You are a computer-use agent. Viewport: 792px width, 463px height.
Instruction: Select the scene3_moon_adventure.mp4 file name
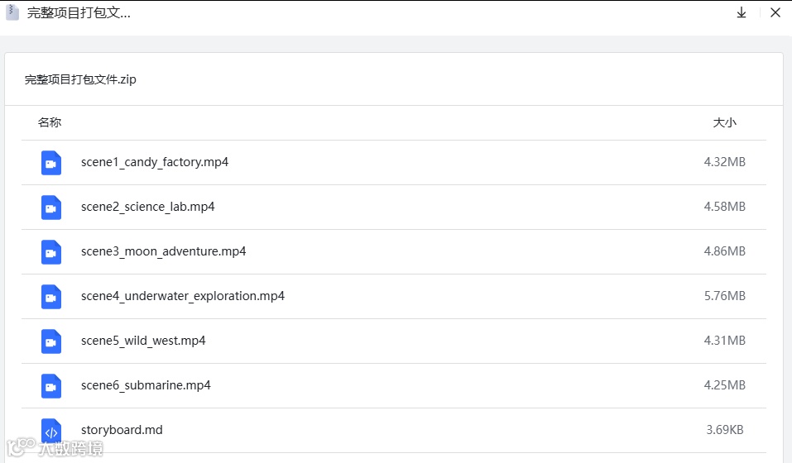(164, 251)
